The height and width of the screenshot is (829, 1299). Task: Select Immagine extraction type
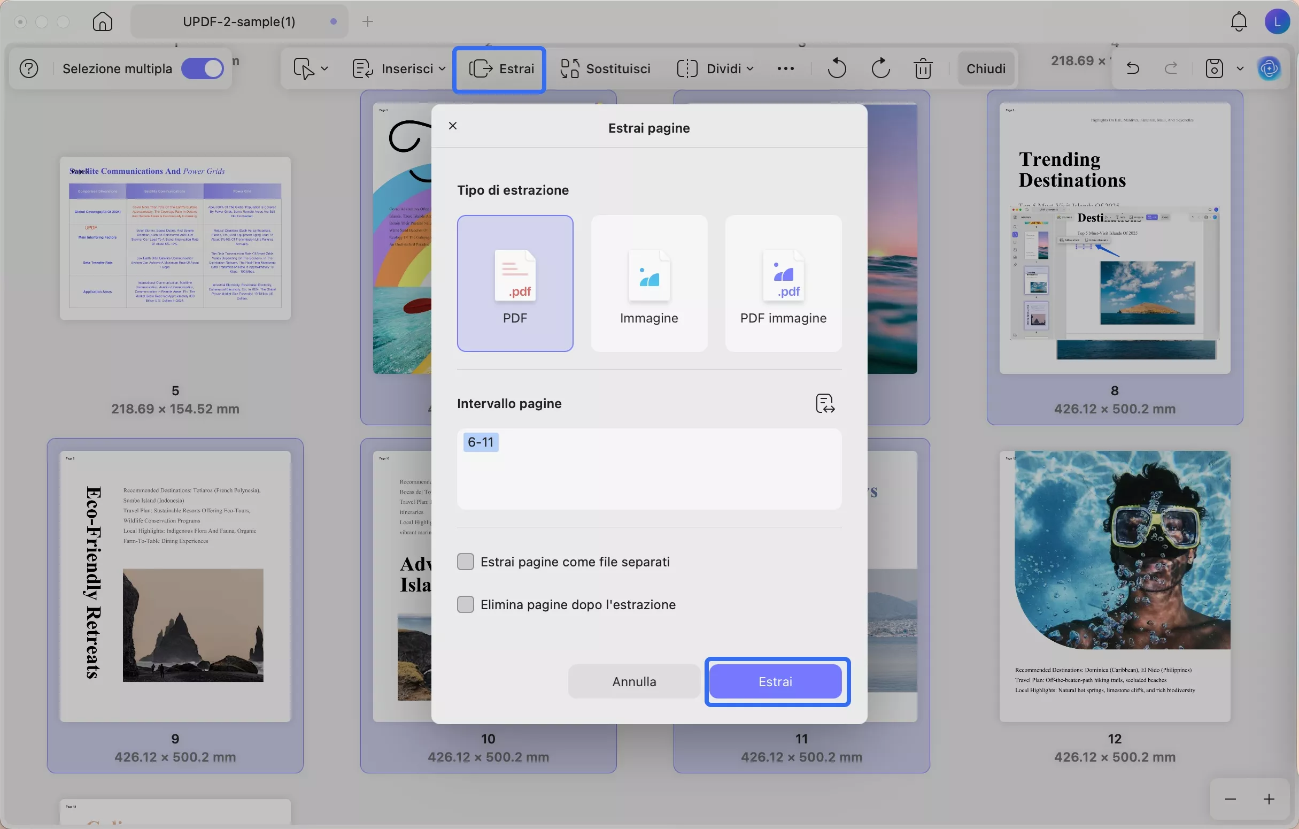(649, 283)
